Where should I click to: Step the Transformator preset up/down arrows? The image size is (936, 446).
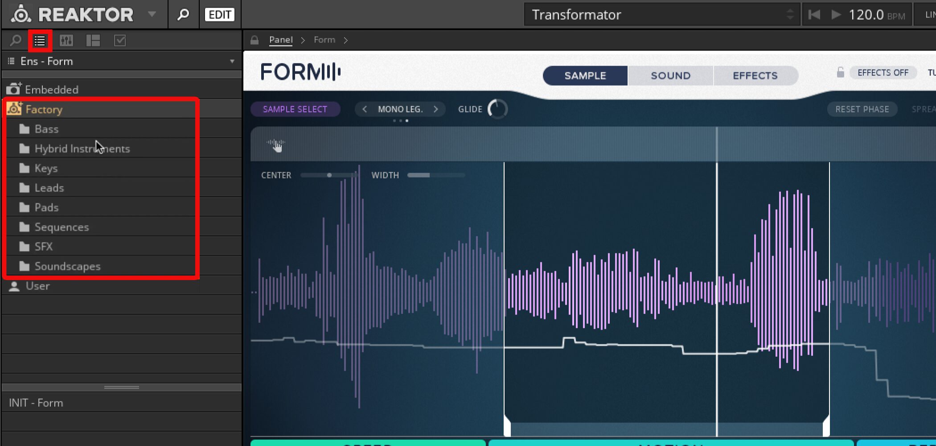click(x=791, y=15)
